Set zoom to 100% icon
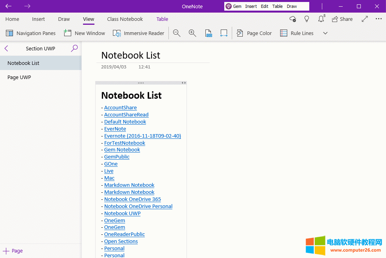The width and height of the screenshot is (386, 258). tap(209, 33)
